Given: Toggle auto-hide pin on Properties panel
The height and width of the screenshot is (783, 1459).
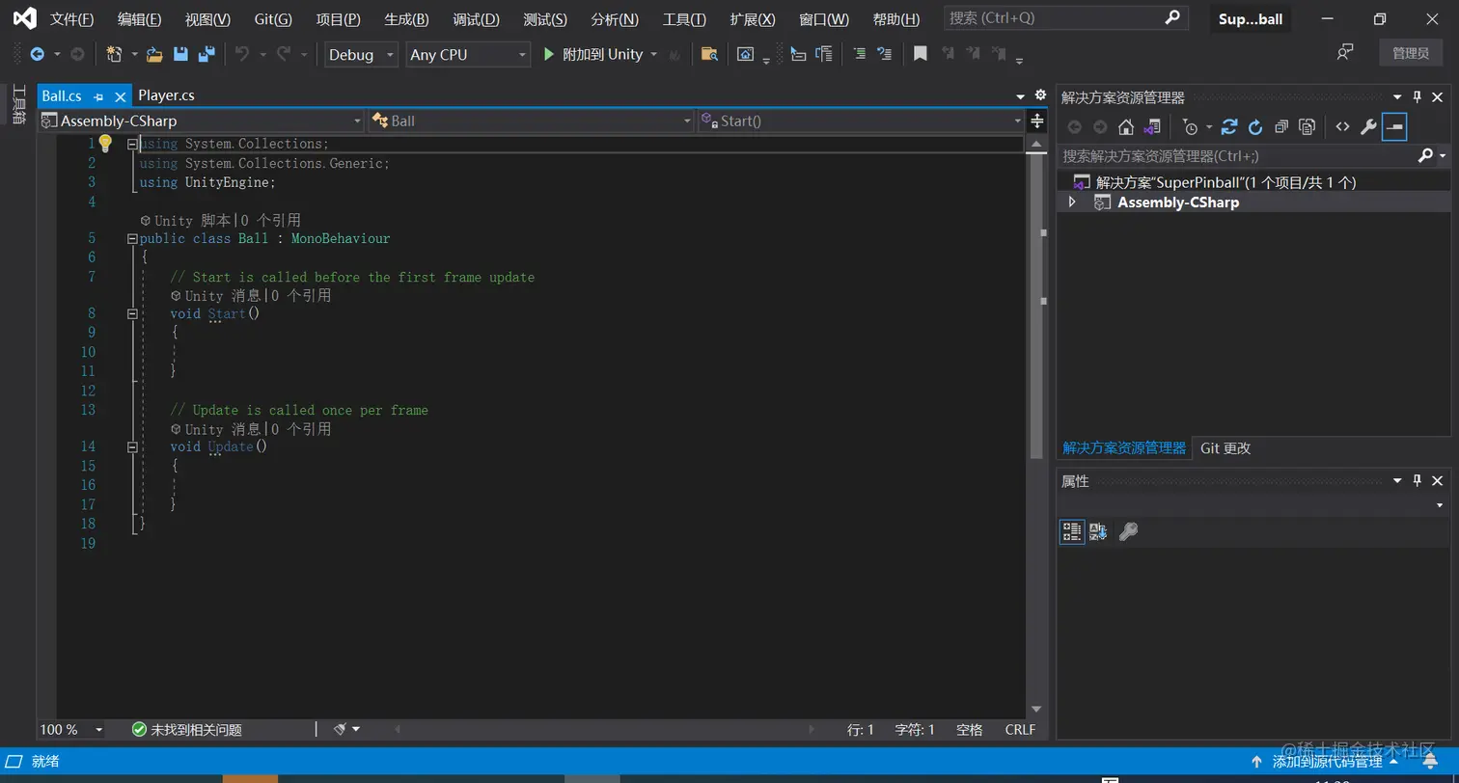Looking at the screenshot, I should tap(1418, 481).
